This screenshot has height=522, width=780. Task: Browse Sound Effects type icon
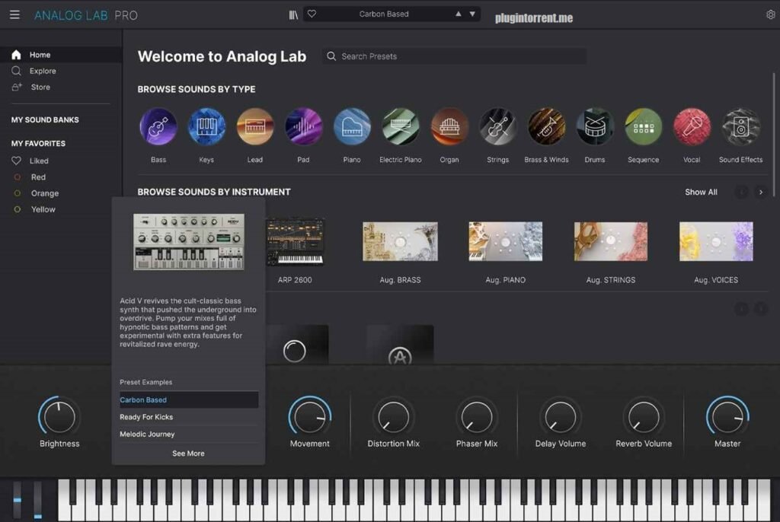pyautogui.click(x=740, y=127)
